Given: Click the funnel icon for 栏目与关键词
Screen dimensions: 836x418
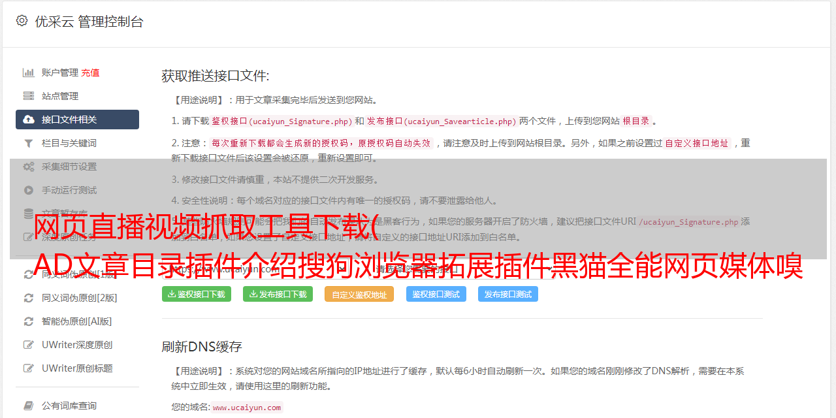Looking at the screenshot, I should (x=29, y=143).
